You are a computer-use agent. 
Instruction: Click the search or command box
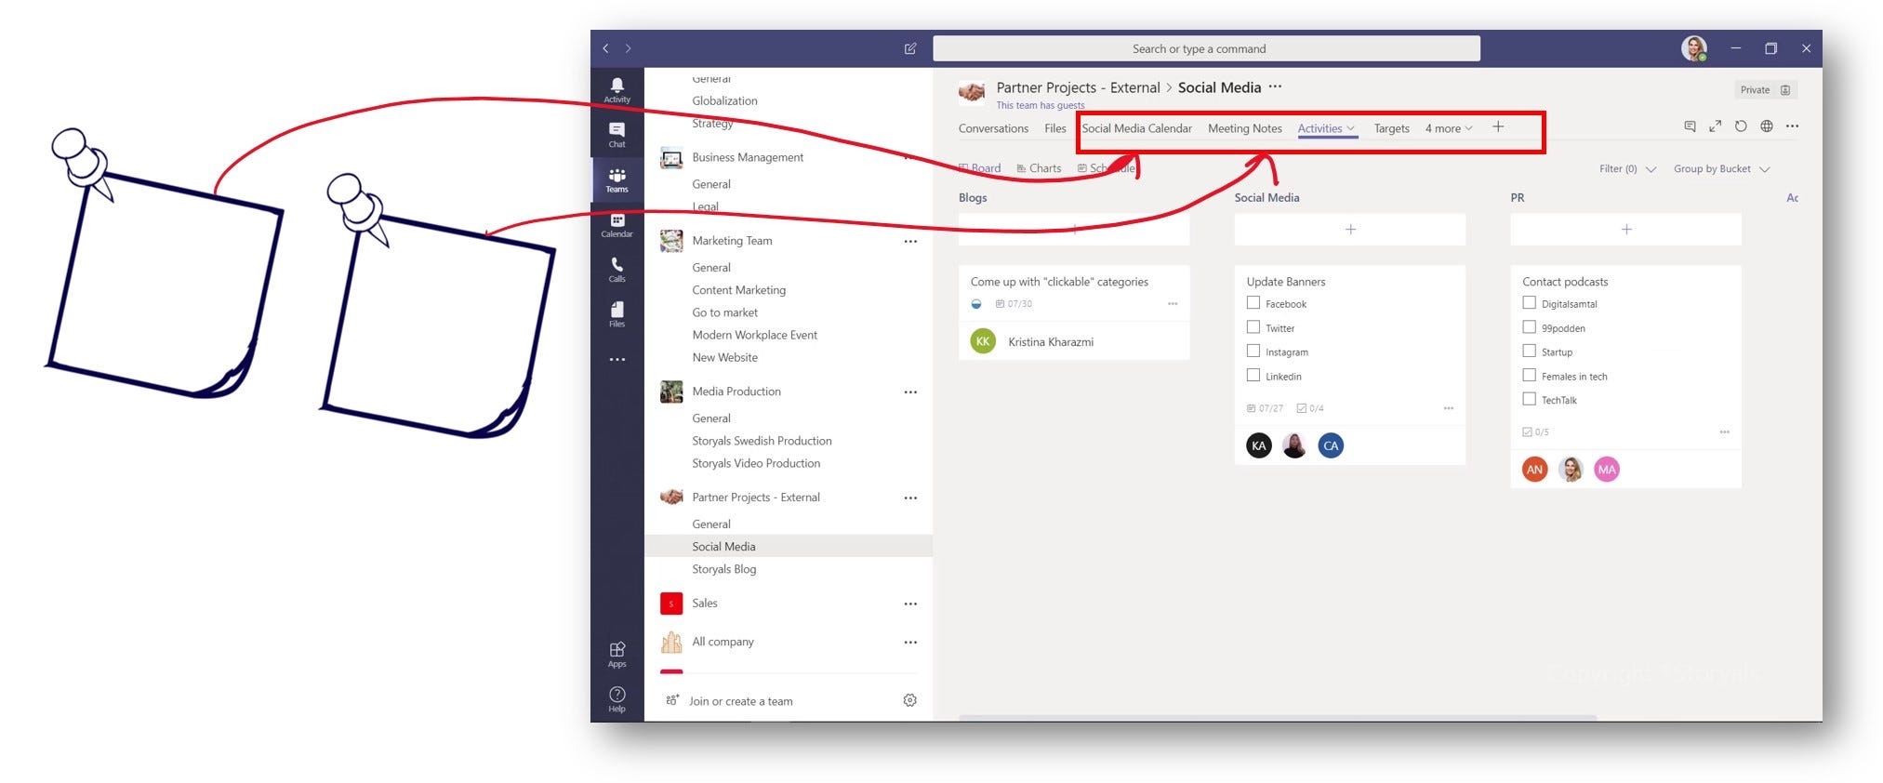pyautogui.click(x=1206, y=48)
